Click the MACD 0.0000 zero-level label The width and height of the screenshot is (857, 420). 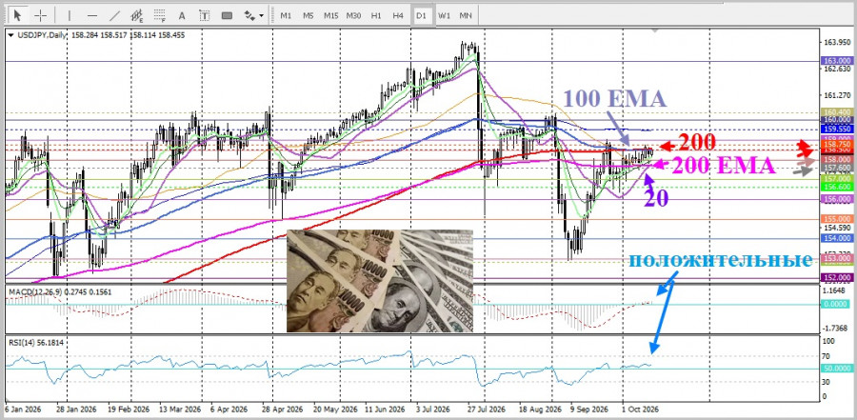click(837, 304)
